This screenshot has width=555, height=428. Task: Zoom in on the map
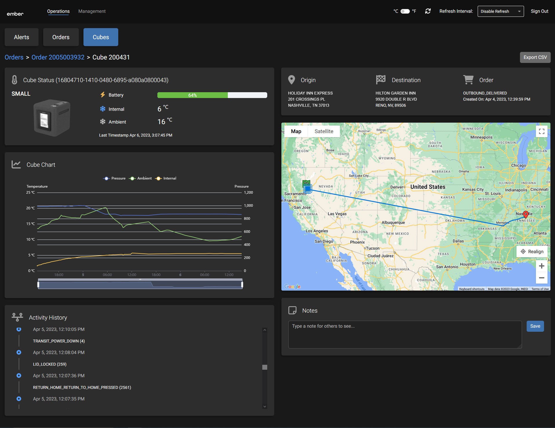pos(541,266)
